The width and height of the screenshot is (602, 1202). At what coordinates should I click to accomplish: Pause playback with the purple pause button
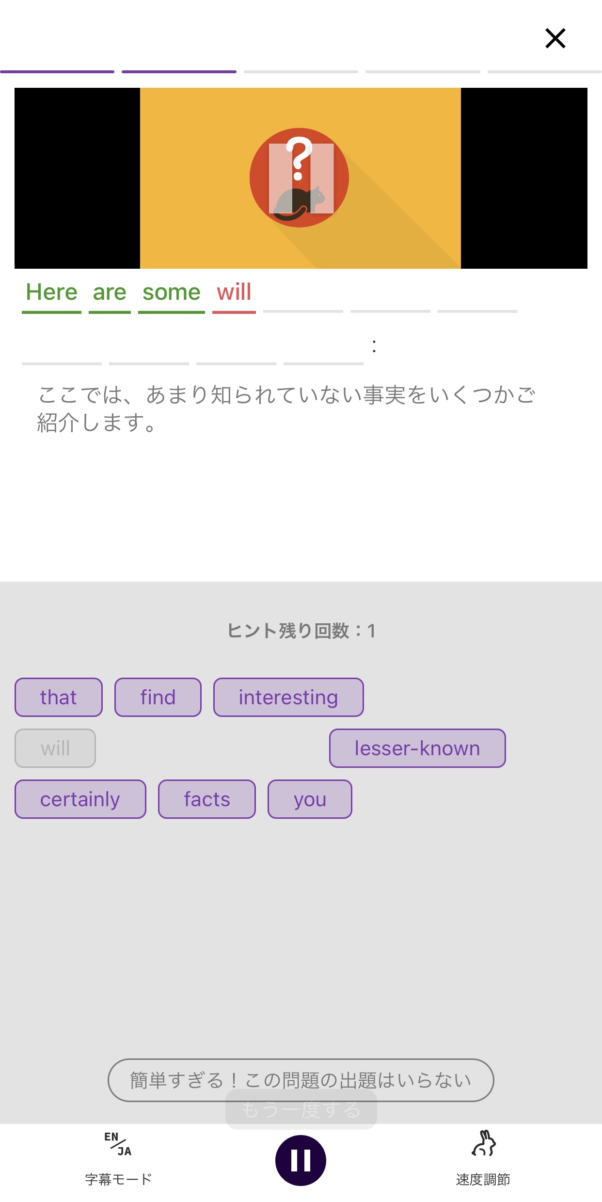point(301,1160)
